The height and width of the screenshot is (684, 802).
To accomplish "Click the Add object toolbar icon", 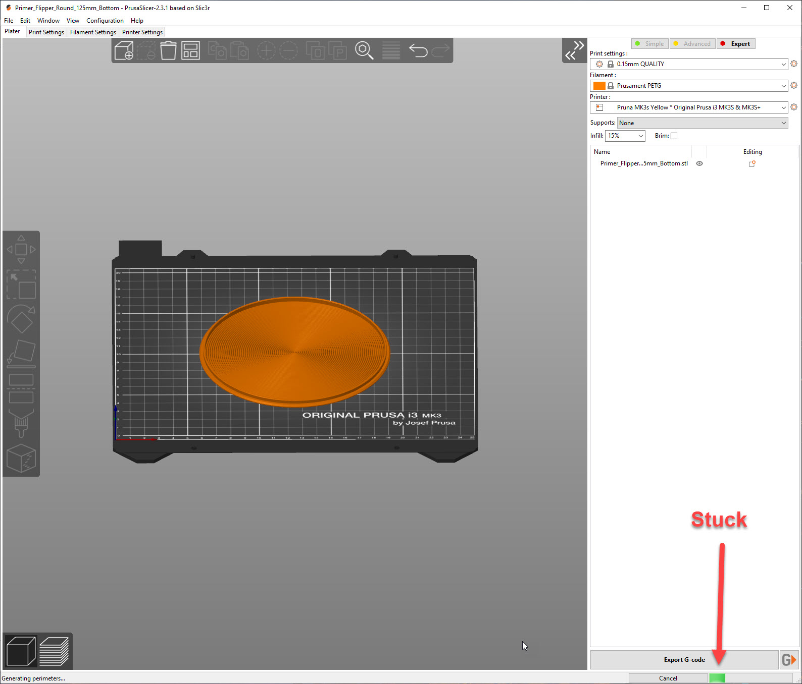I will click(124, 50).
